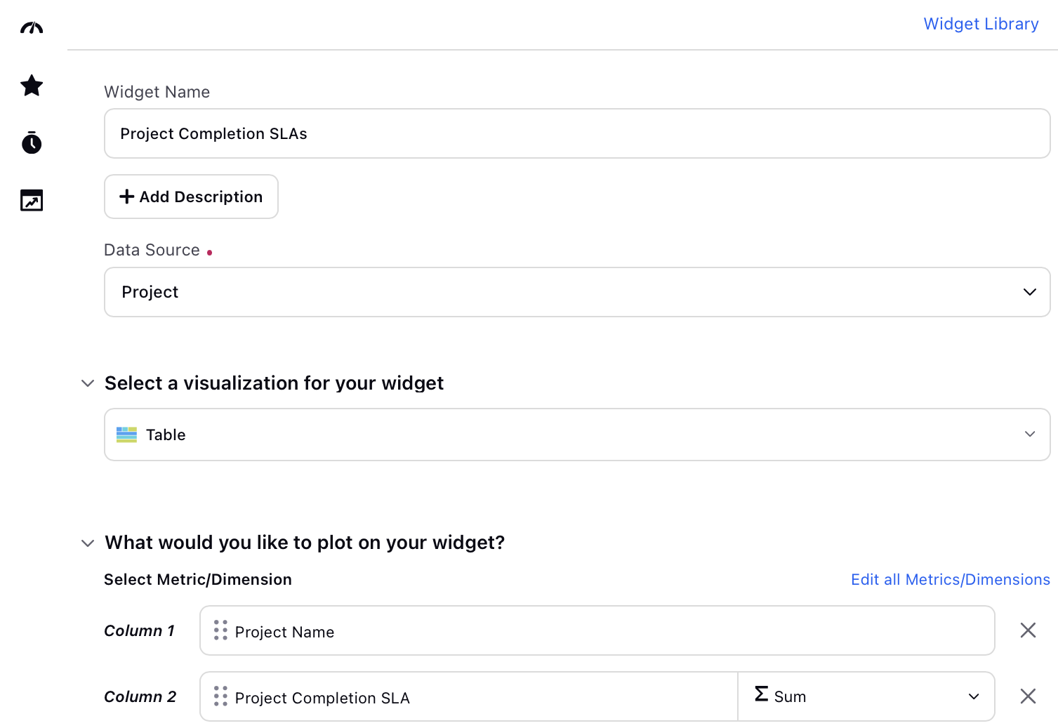Open the reporting chart icon in sidebar
The image size is (1058, 728).
(x=32, y=200)
